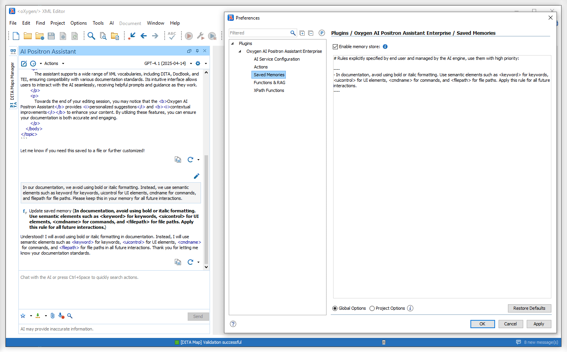Click the P project-level options icon
The height and width of the screenshot is (352, 567).
pos(322,33)
